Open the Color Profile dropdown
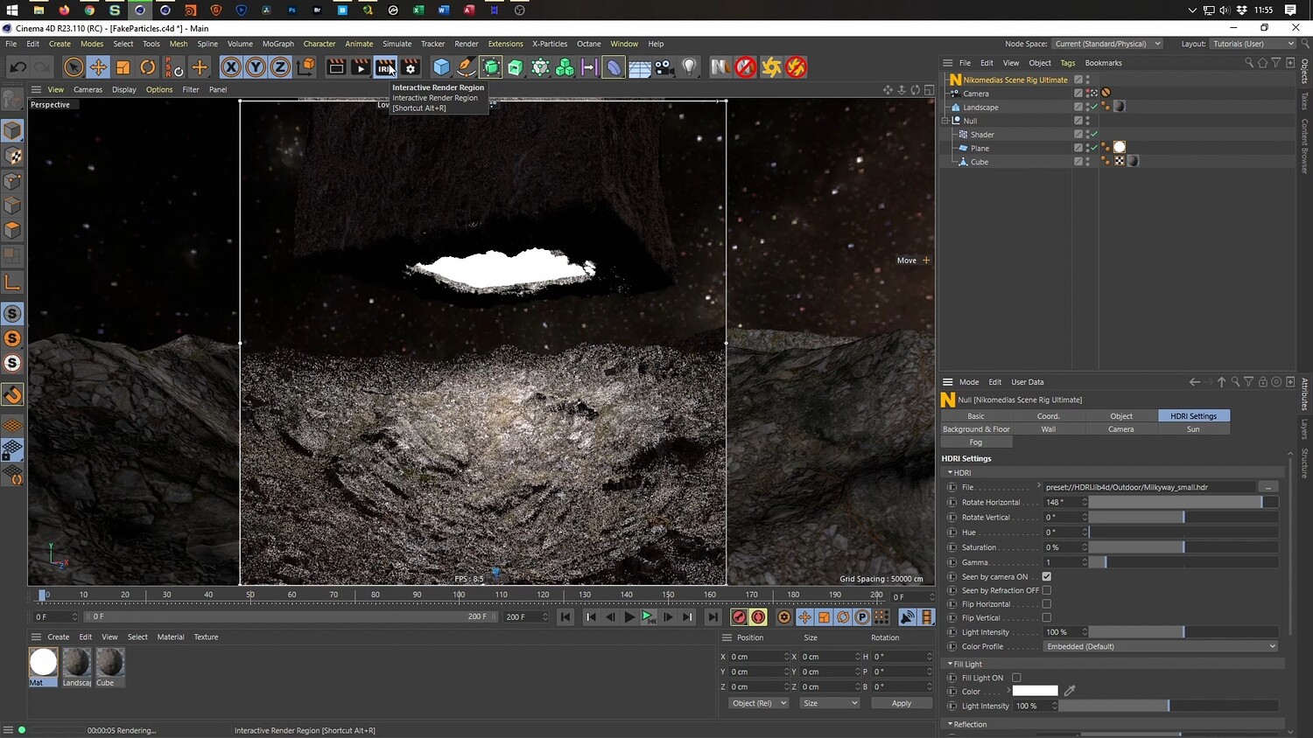Screen dimensions: 1313x738 [1160, 646]
